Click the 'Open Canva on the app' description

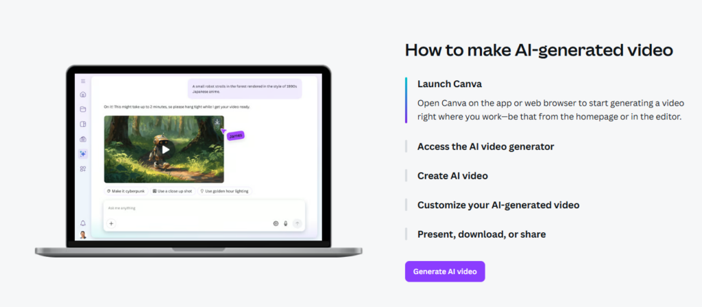point(550,110)
